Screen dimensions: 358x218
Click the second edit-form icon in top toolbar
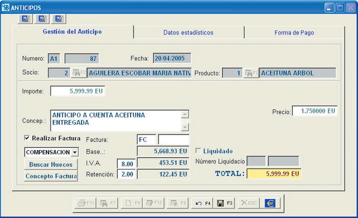click(x=42, y=18)
